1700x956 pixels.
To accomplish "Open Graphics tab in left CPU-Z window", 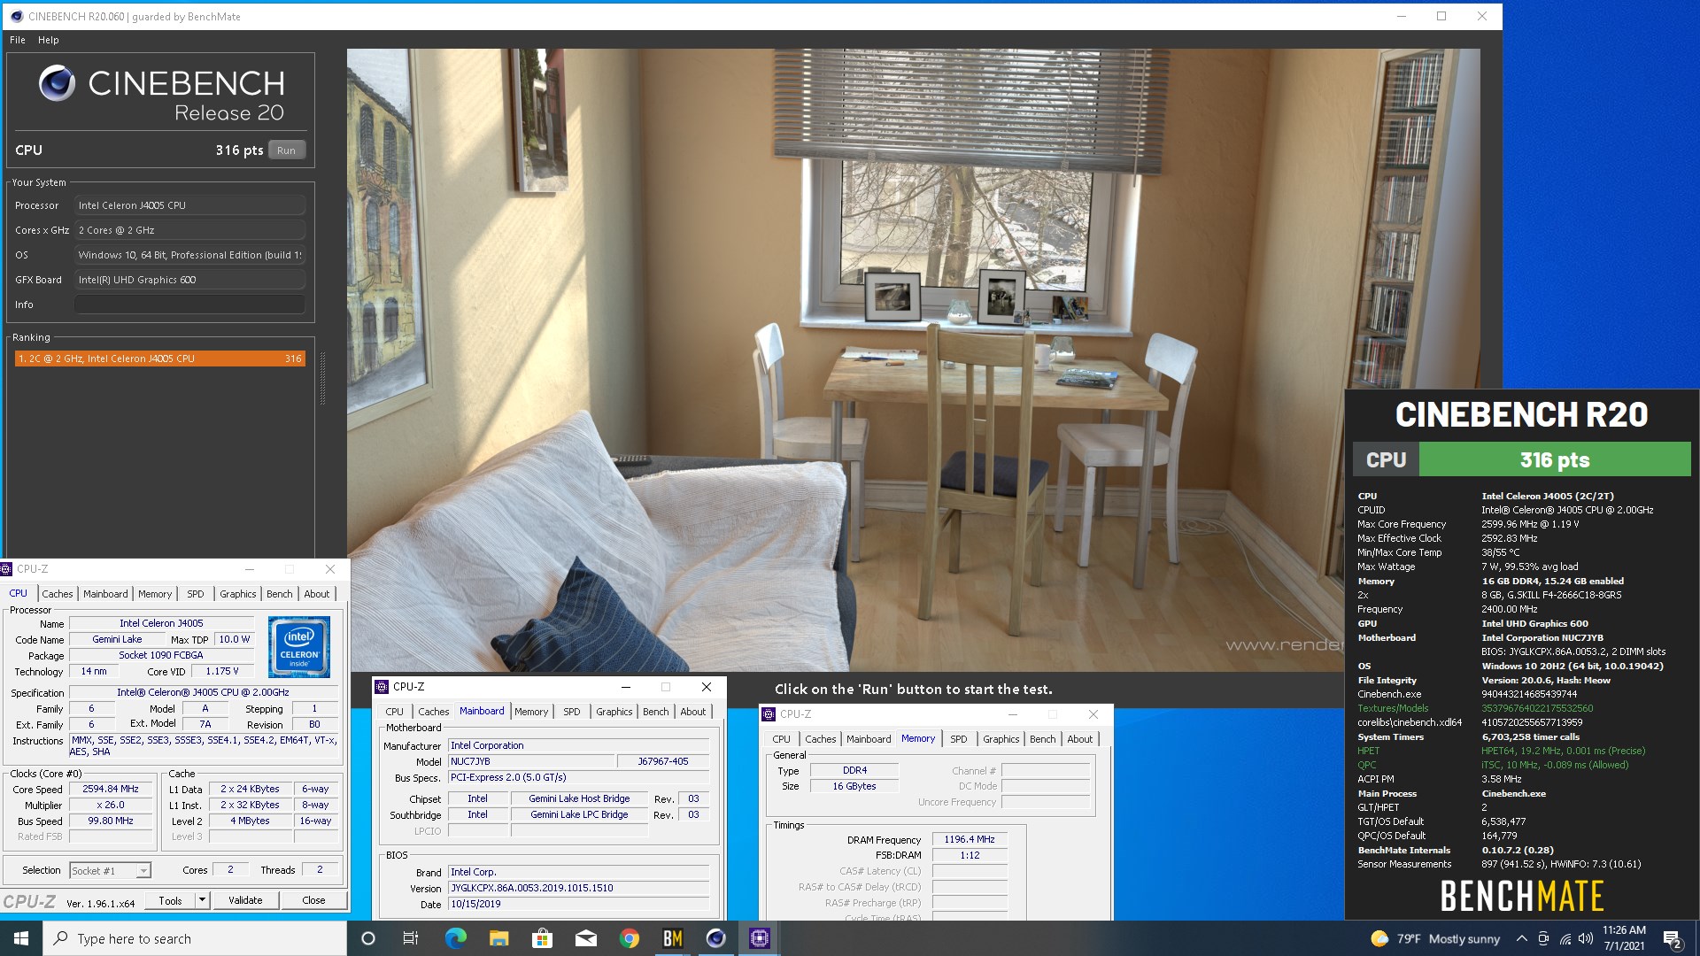I will 238,594.
